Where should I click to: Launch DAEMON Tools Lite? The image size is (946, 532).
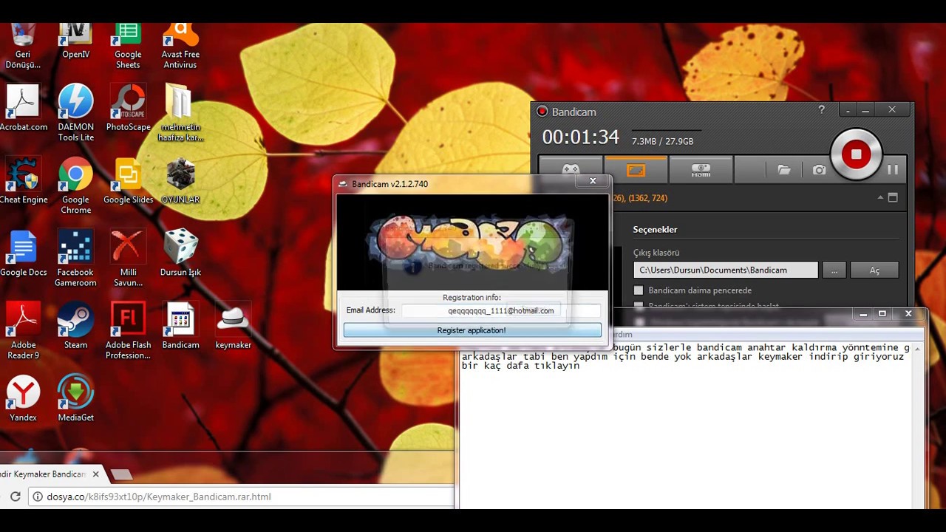75,113
